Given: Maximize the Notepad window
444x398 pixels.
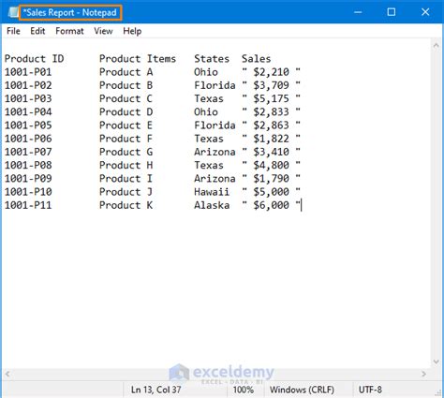Looking at the screenshot, I should point(392,12).
